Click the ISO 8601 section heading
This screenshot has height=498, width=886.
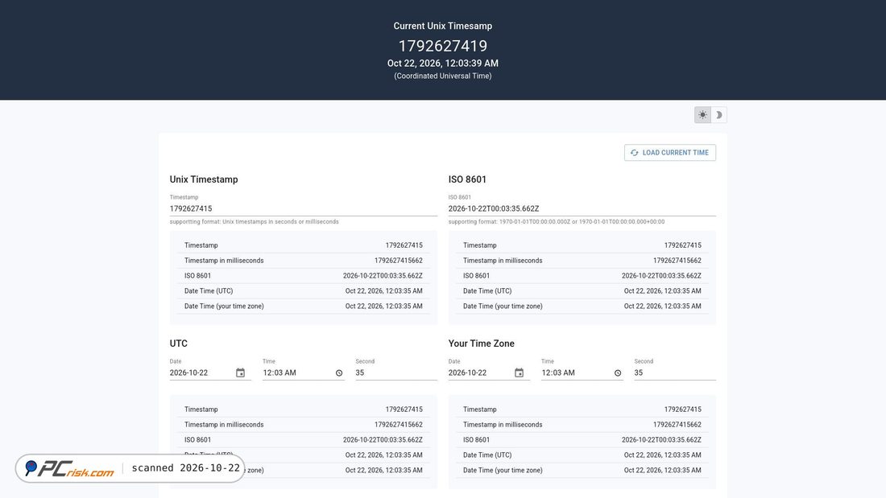click(x=467, y=179)
